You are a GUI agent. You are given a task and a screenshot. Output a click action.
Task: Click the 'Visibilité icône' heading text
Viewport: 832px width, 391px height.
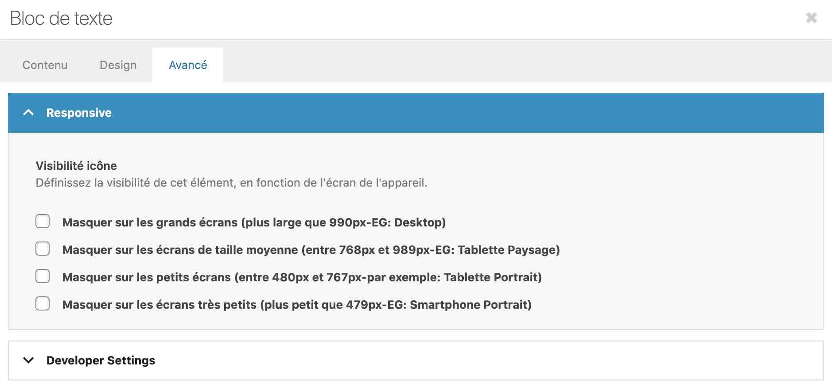pyautogui.click(x=76, y=166)
